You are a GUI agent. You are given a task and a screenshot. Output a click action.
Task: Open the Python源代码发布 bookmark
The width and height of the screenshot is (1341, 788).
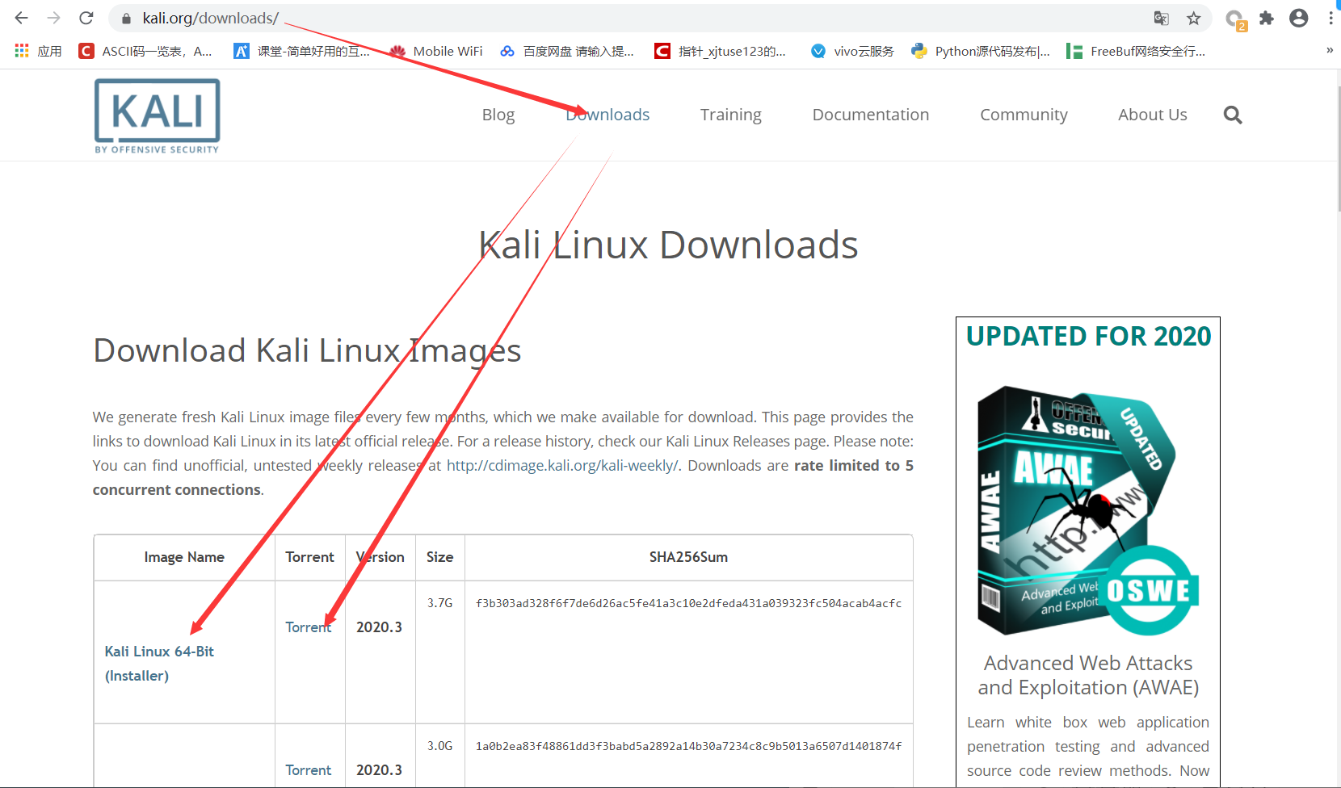[981, 51]
